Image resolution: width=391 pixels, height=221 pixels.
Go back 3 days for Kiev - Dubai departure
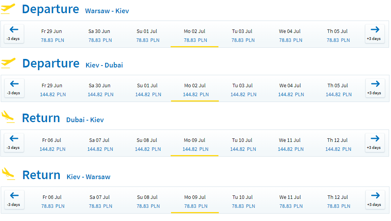14,88
